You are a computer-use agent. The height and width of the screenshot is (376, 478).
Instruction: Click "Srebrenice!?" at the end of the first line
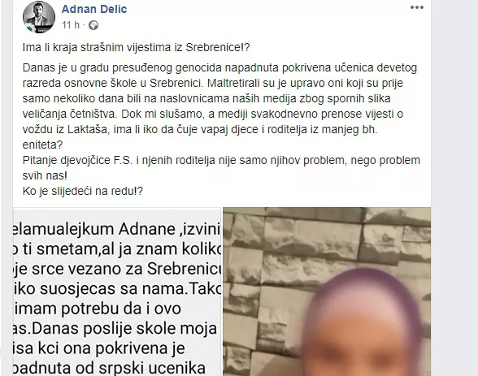point(218,47)
